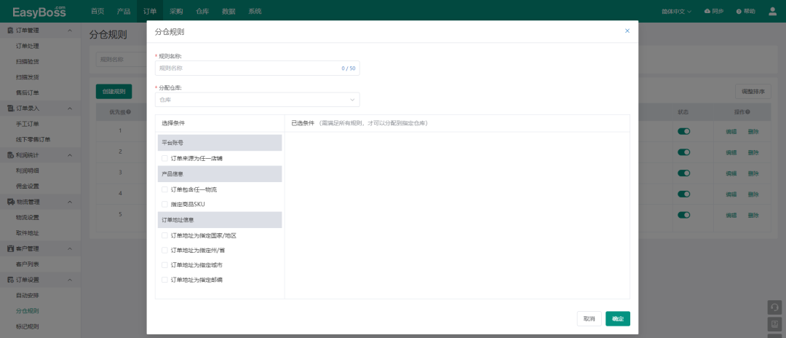This screenshot has width=786, height=338.
Task: Check 订单地址为指定州/省 condition
Action: (x=164, y=250)
